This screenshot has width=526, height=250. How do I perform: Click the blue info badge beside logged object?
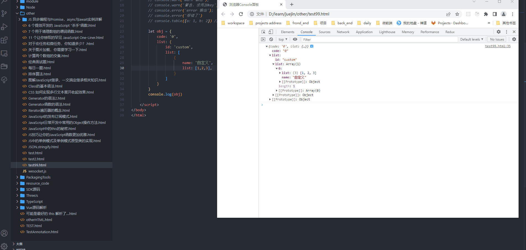[x=312, y=46]
